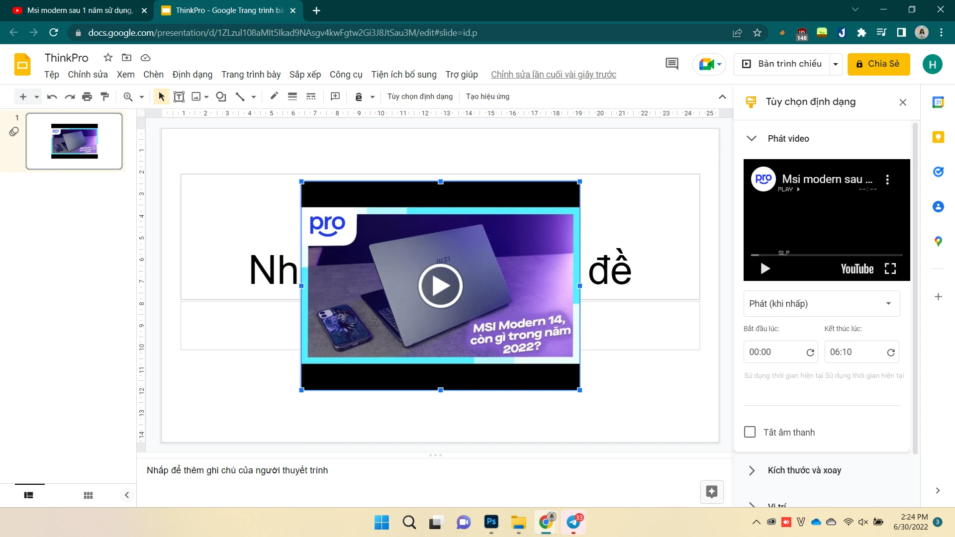Open insert image dropdown arrow
This screenshot has height=537, width=955.
click(206, 96)
